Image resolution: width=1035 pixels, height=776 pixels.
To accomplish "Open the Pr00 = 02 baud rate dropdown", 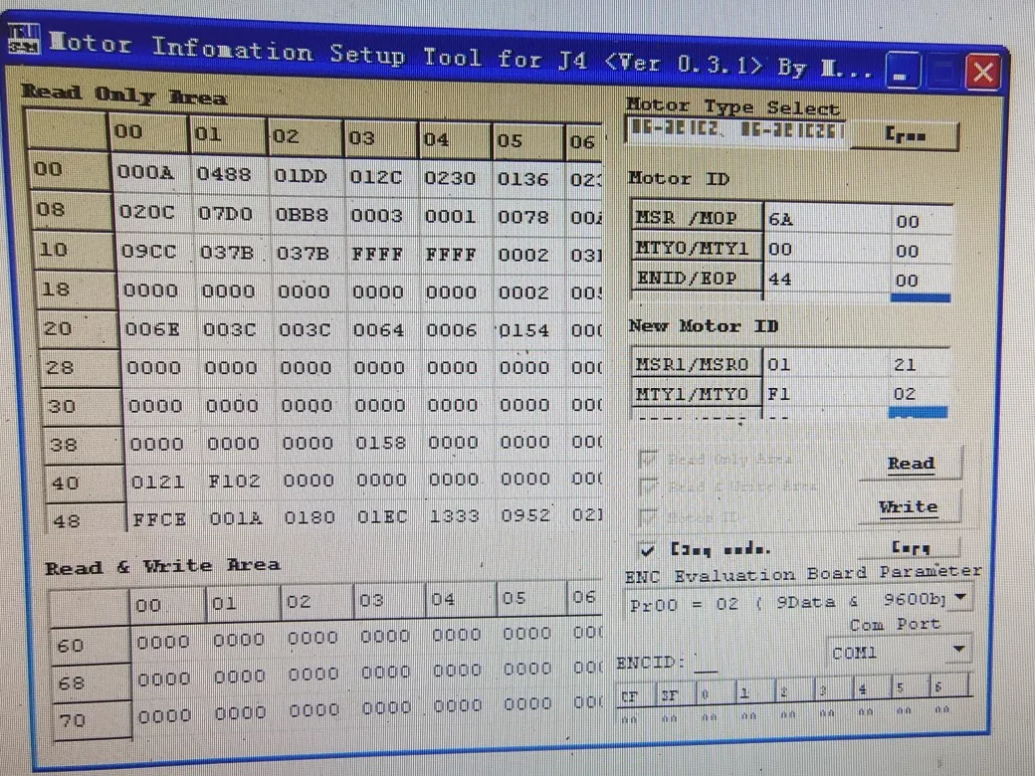I will tap(961, 597).
